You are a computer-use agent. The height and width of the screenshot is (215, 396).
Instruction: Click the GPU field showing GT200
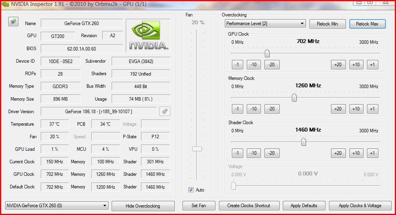pos(58,36)
